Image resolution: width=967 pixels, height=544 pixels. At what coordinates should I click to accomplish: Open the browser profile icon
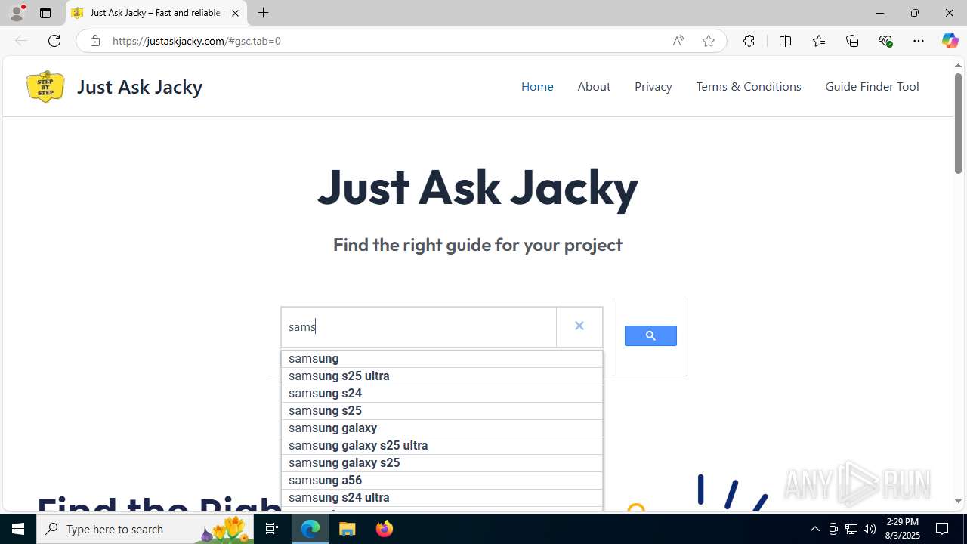17,13
